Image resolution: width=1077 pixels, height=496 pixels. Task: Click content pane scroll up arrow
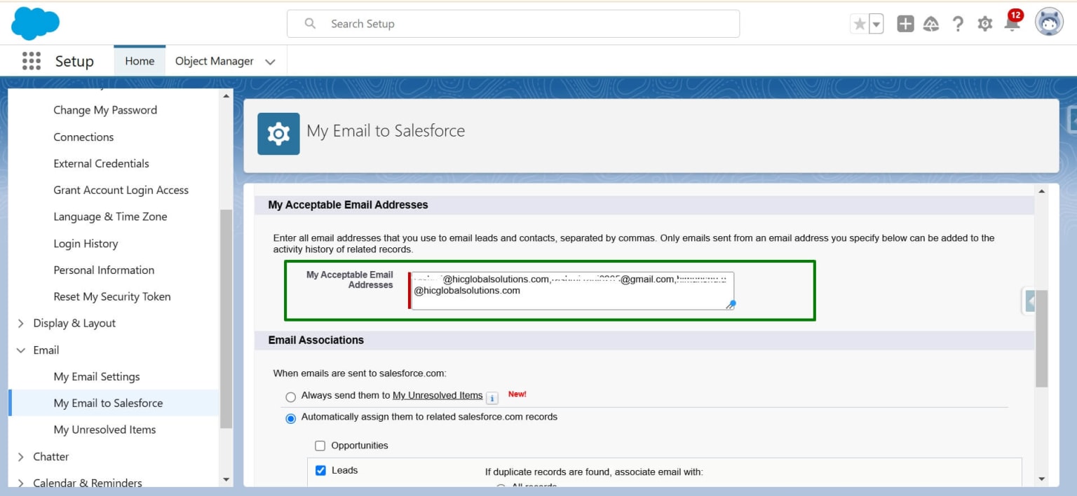(x=1041, y=191)
